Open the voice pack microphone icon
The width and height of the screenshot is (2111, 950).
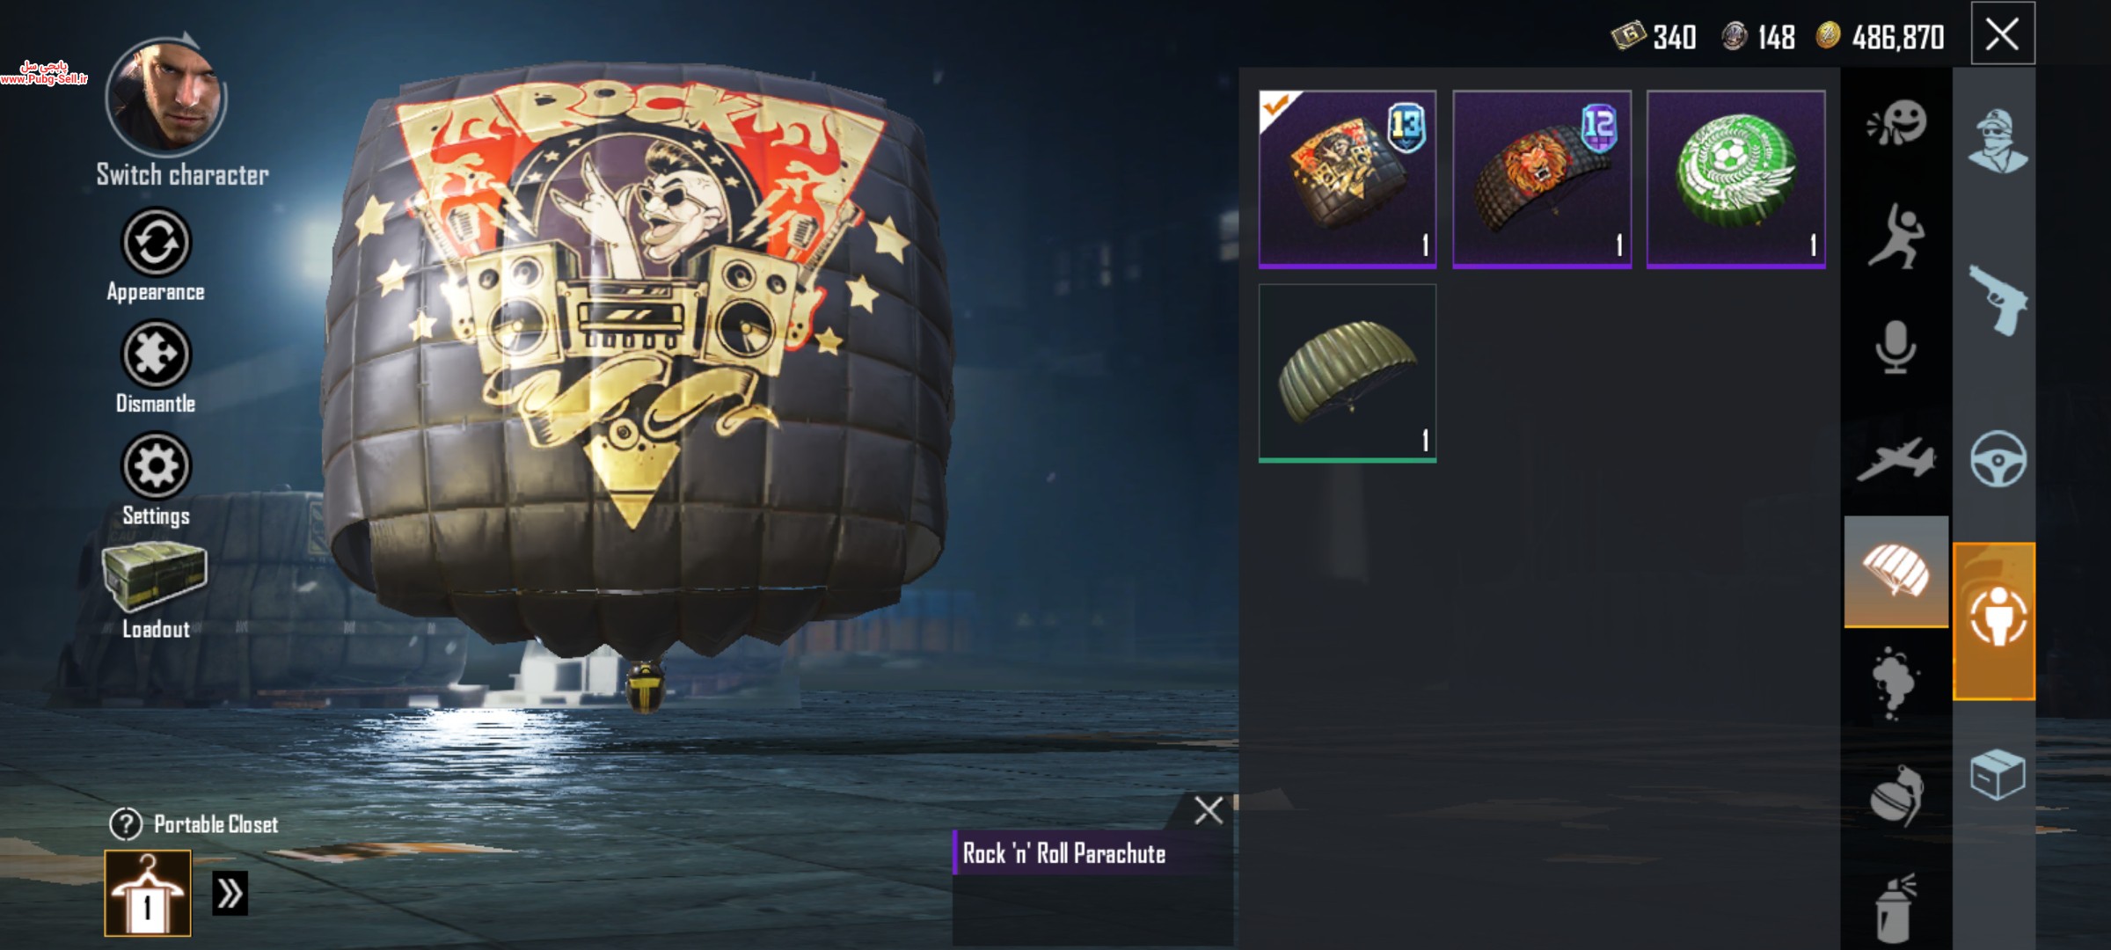[x=1896, y=347]
